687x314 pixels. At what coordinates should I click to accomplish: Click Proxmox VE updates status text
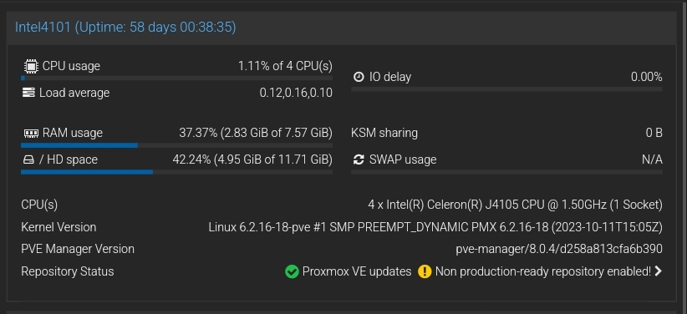tap(357, 271)
